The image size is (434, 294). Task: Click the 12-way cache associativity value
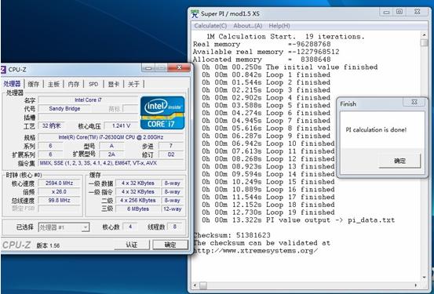click(x=172, y=209)
